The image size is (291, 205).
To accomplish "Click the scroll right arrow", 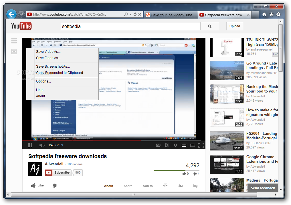I will 276,194.
